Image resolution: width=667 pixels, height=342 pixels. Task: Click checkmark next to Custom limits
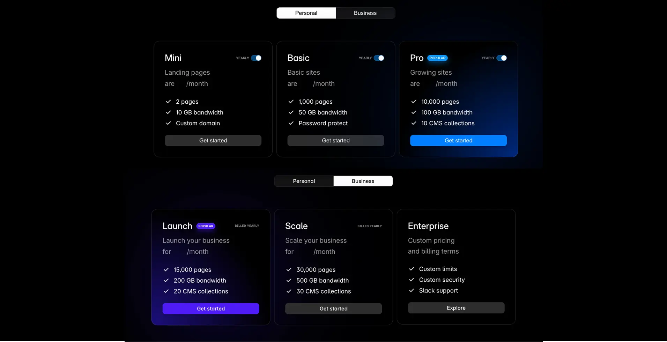tap(412, 269)
